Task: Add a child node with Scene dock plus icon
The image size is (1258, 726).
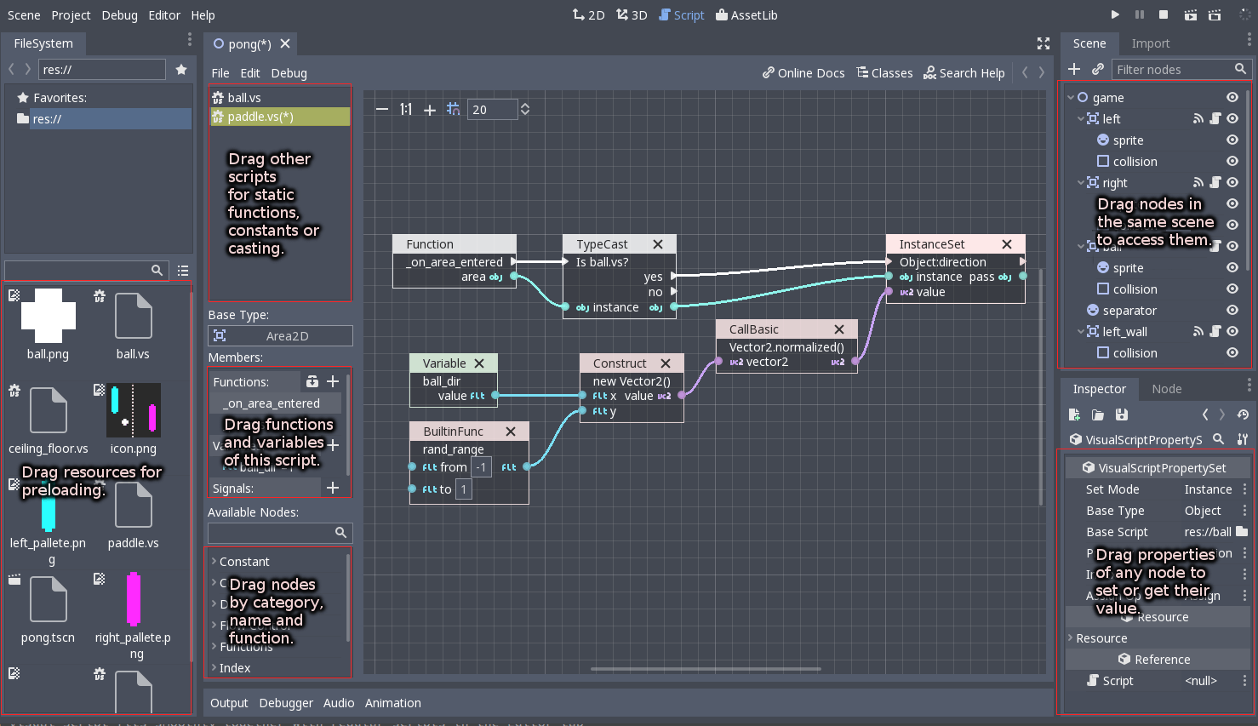Action: (1074, 68)
